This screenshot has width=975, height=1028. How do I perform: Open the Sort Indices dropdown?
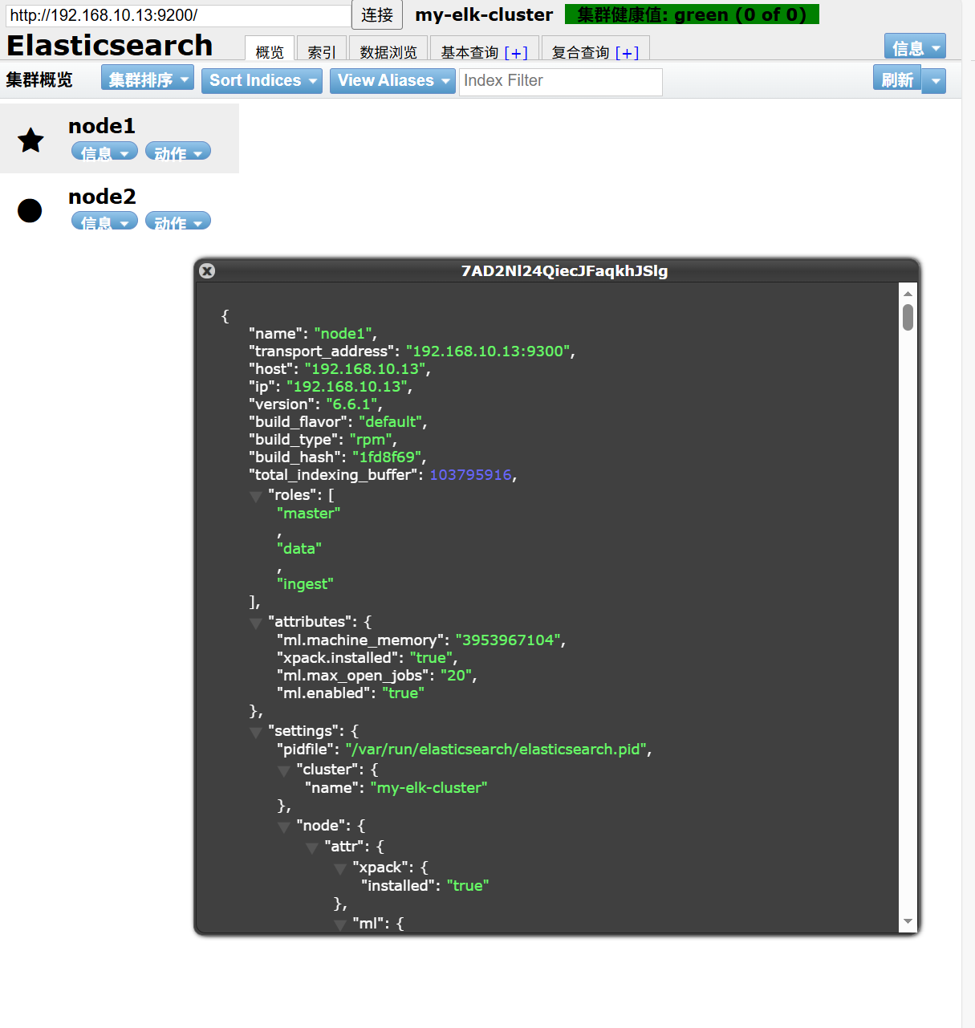click(x=262, y=80)
